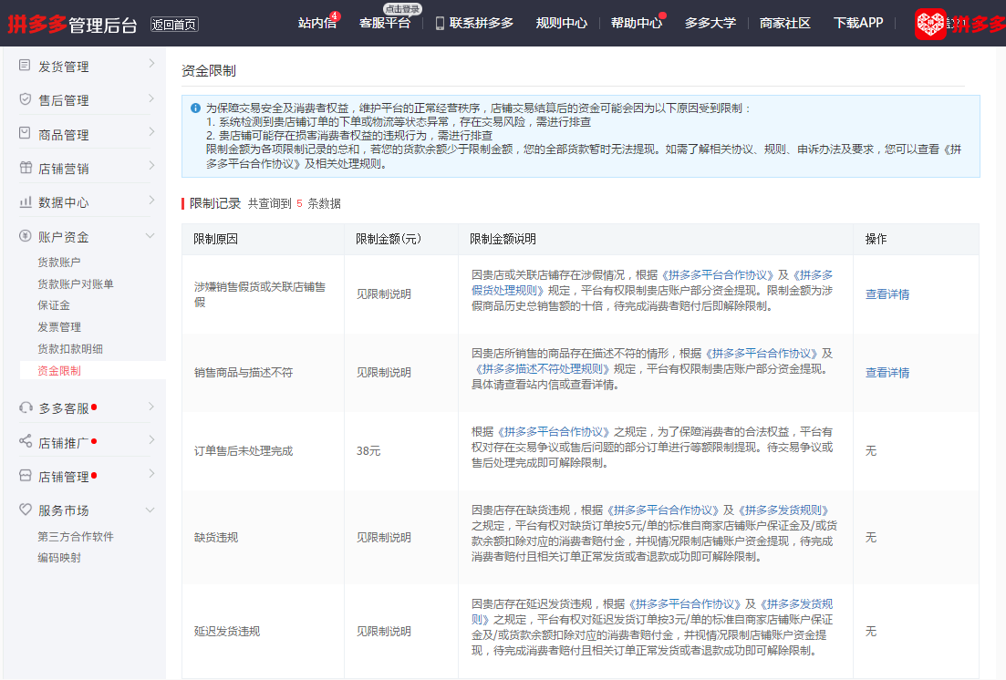Select 发票管理 in sidebar
The width and height of the screenshot is (1006, 680).
pyautogui.click(x=59, y=327)
